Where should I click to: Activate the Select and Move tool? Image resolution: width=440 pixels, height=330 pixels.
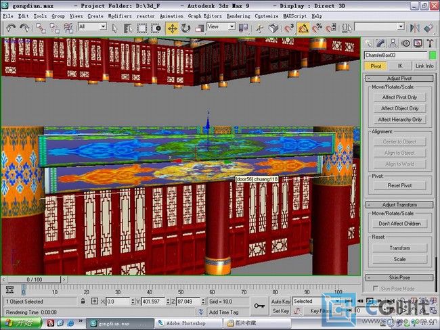(173, 28)
